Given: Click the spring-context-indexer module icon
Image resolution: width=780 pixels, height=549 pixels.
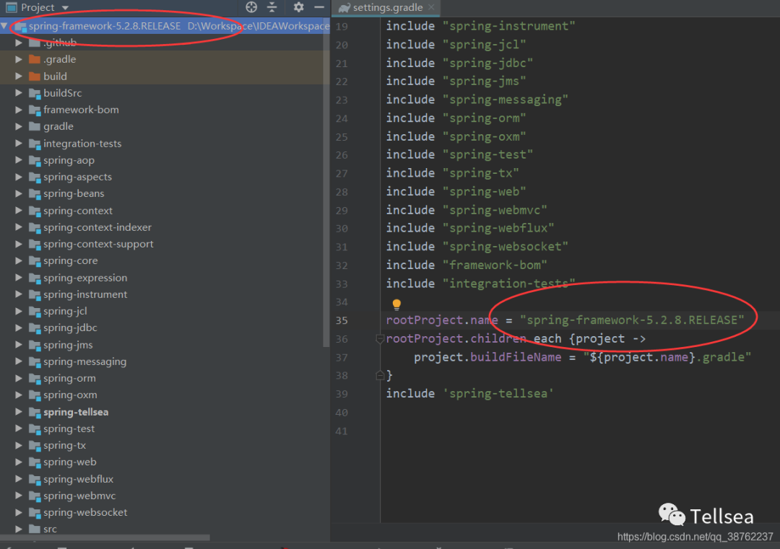Looking at the screenshot, I should pyautogui.click(x=35, y=227).
